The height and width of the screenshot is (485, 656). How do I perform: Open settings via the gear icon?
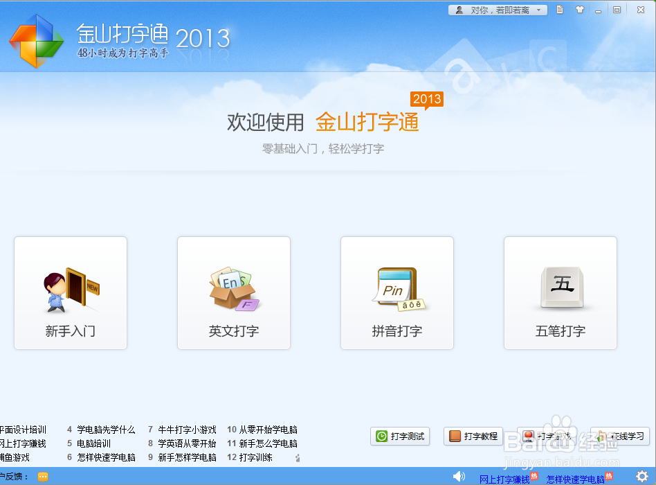click(642, 476)
